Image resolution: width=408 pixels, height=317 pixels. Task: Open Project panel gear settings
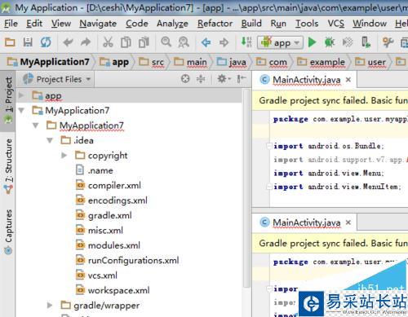pyautogui.click(x=224, y=79)
